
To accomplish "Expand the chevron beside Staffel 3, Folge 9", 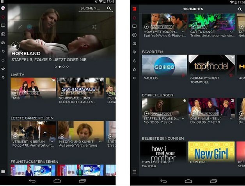I will 183,119.
